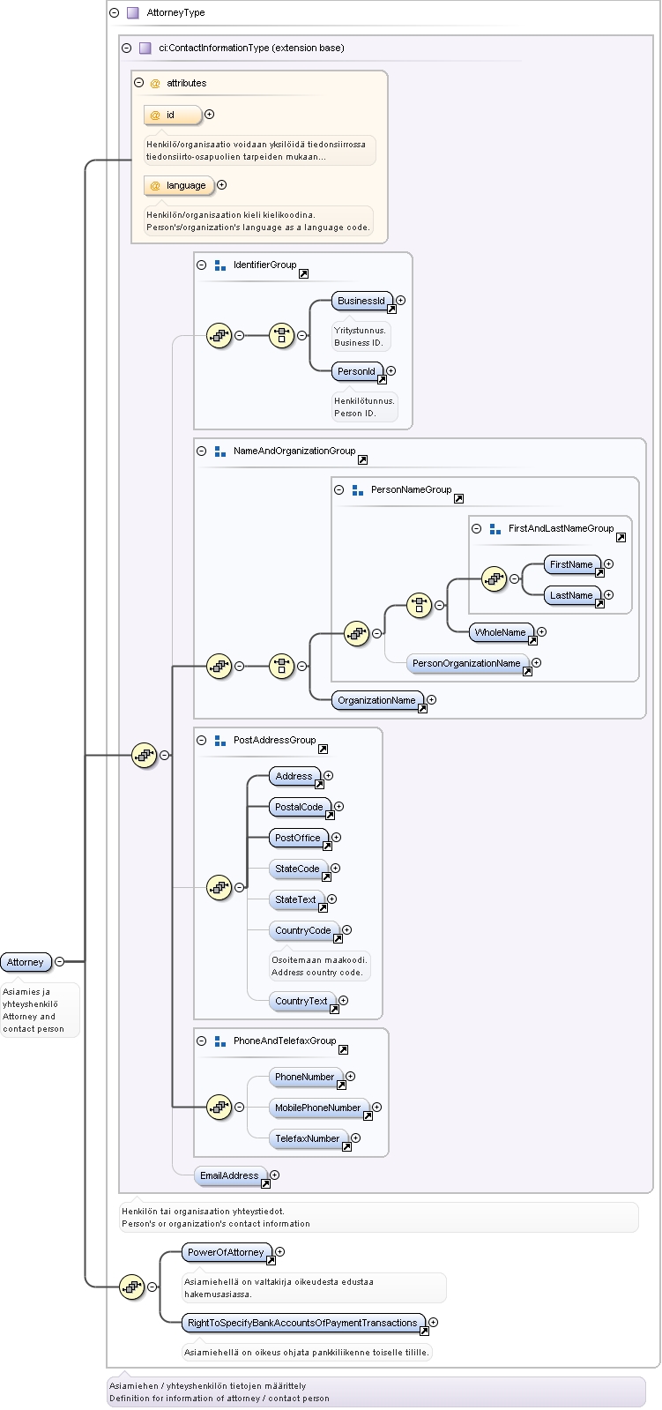
Task: Collapse ci:ContactInformationType extension base
Action: [126, 48]
